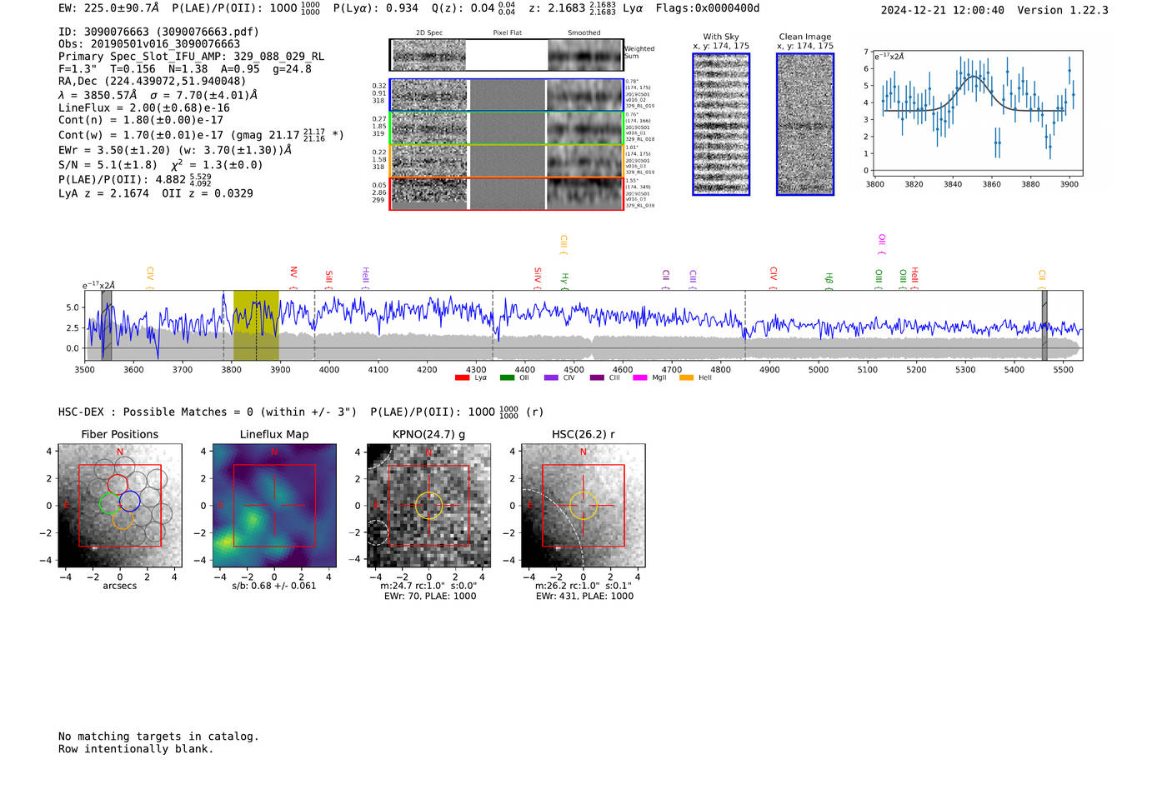Click the green OII legend swatch
Screen dimensions: 1167x794
point(507,378)
